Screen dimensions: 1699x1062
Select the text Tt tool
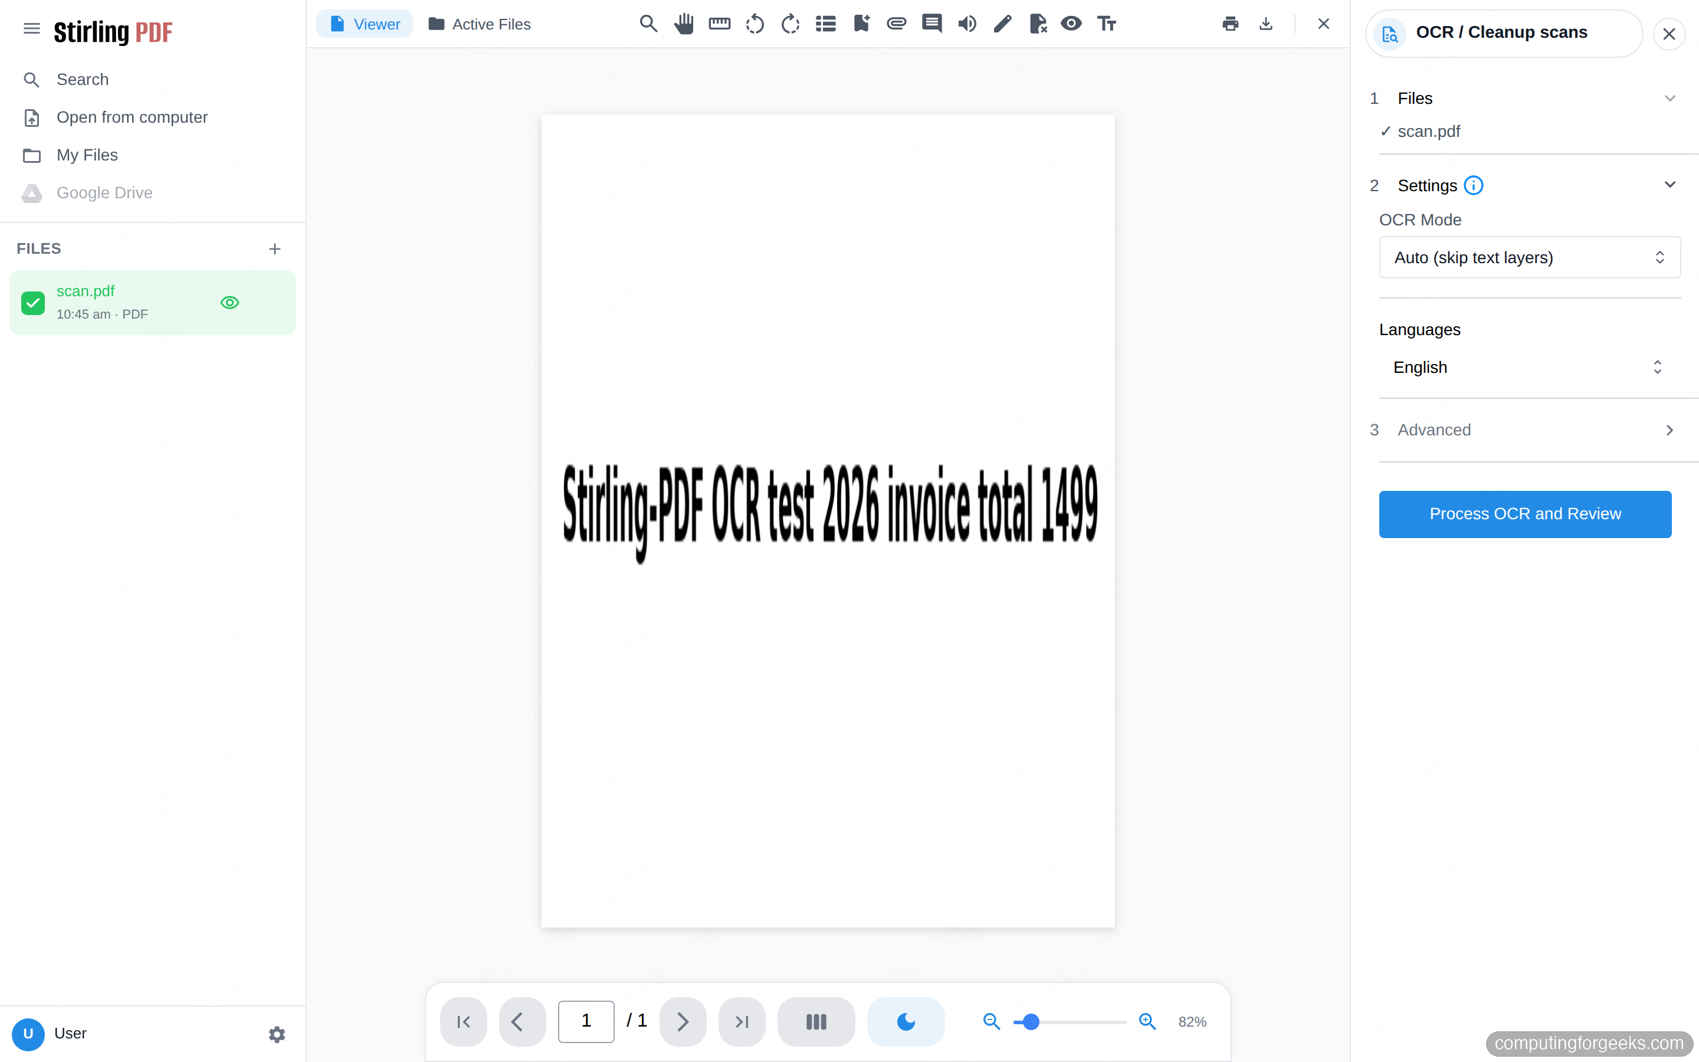pos(1107,24)
